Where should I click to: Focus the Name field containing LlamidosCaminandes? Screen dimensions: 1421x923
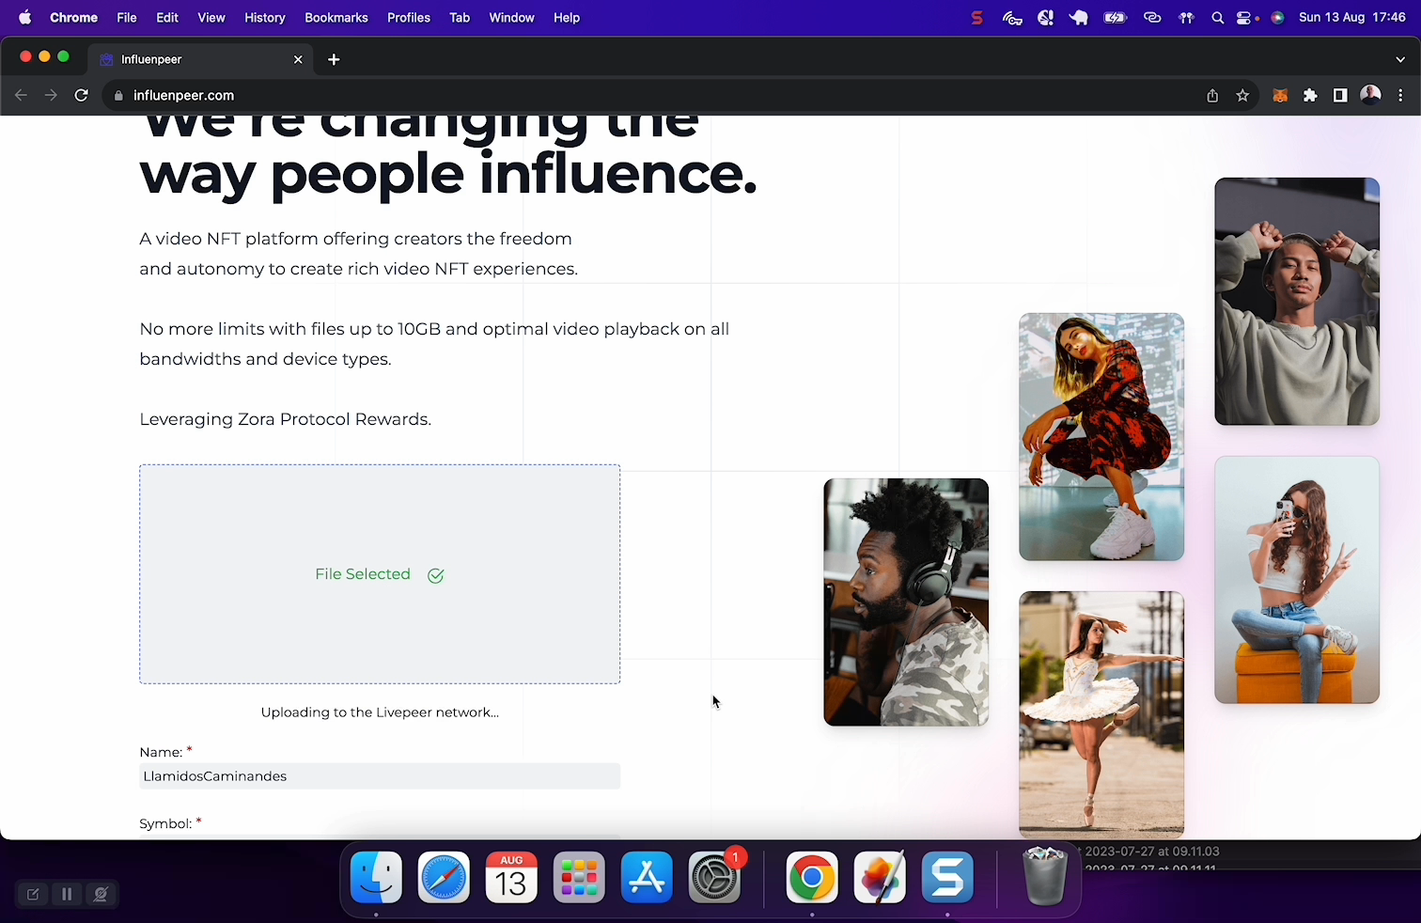(x=380, y=776)
